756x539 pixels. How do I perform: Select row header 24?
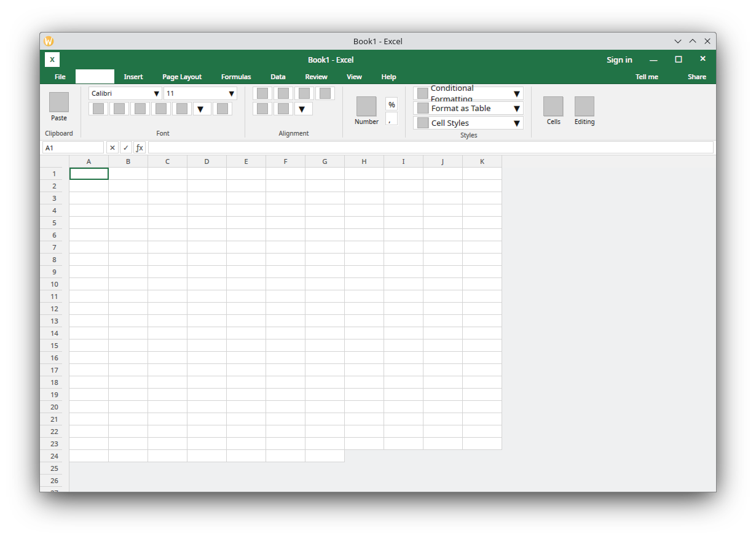tap(55, 456)
